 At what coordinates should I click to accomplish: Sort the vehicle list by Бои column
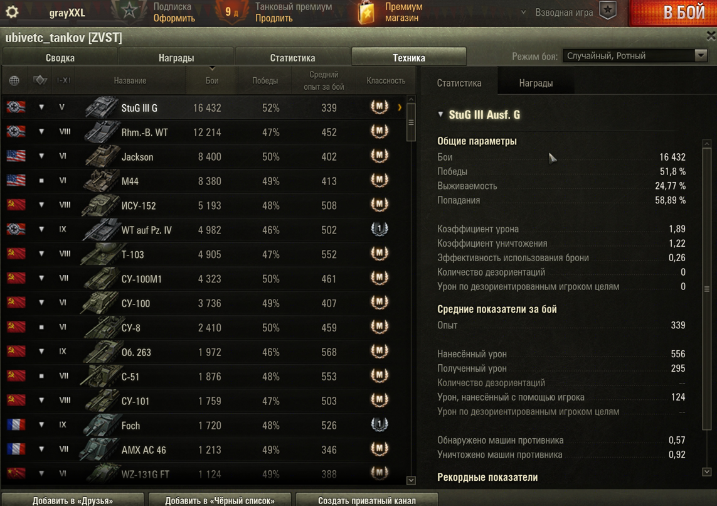[x=212, y=80]
